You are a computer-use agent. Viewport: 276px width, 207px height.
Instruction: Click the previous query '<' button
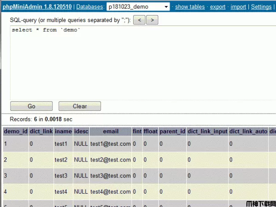[x=140, y=20]
